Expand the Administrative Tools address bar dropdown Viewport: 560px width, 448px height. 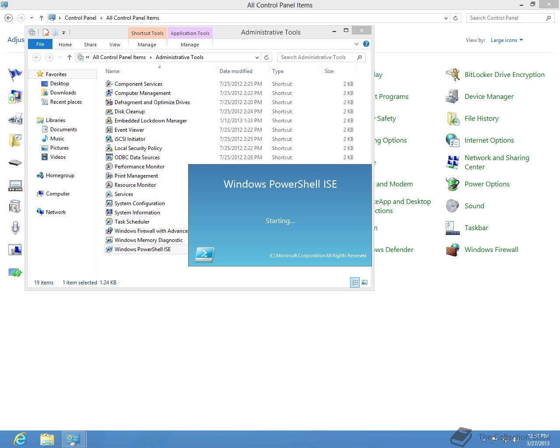(257, 57)
